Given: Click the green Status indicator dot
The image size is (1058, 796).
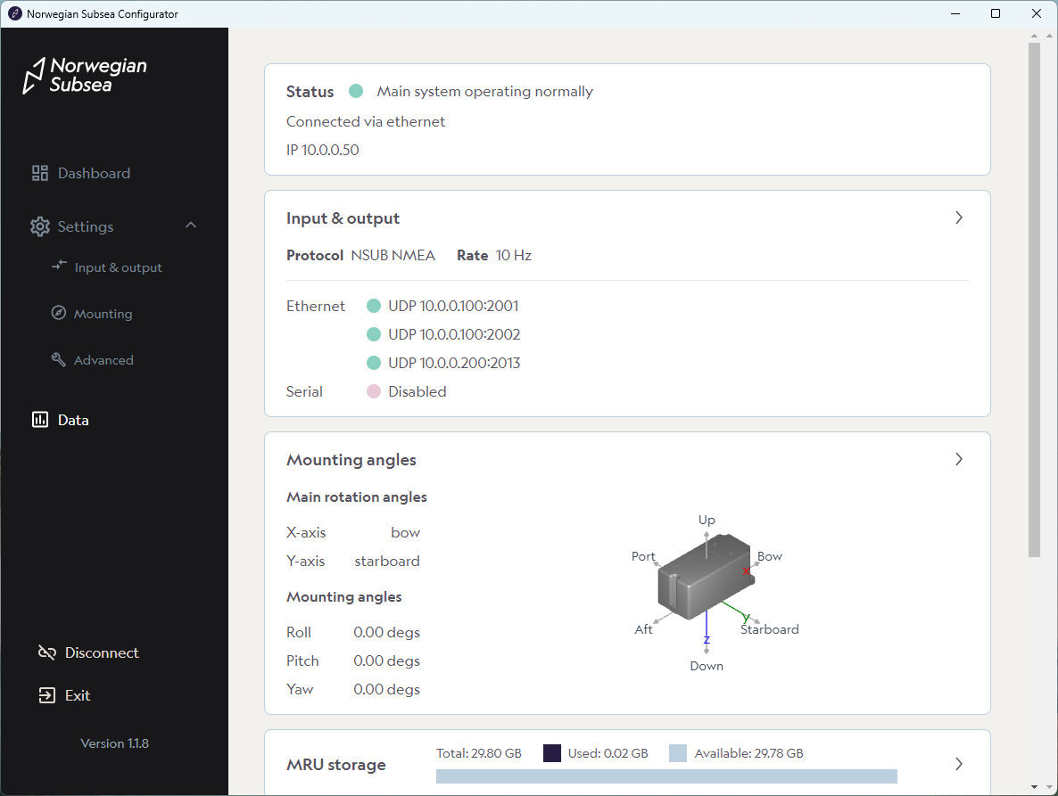Looking at the screenshot, I should [x=356, y=91].
